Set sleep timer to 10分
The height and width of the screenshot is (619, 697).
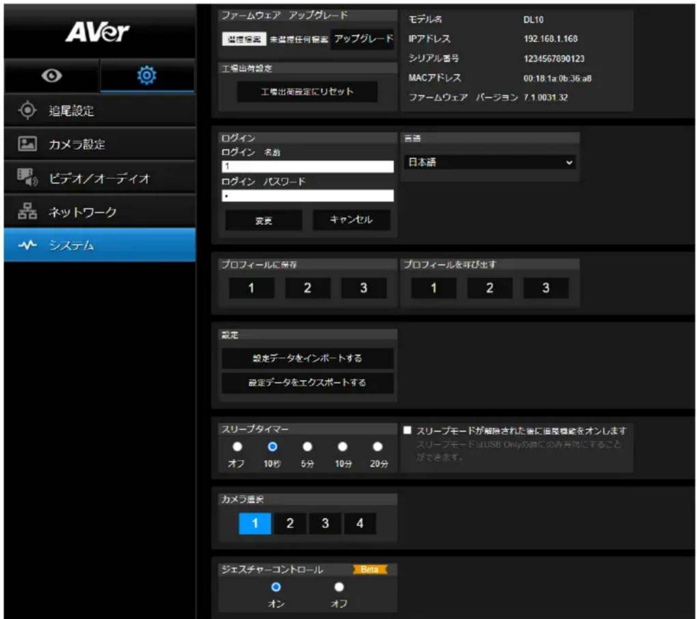(x=343, y=447)
